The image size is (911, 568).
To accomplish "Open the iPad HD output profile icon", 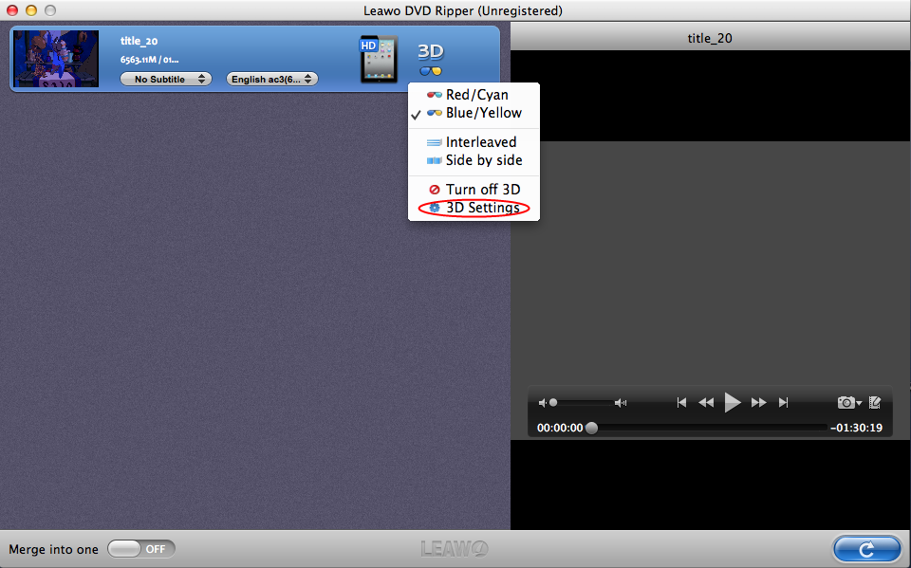I will click(379, 59).
